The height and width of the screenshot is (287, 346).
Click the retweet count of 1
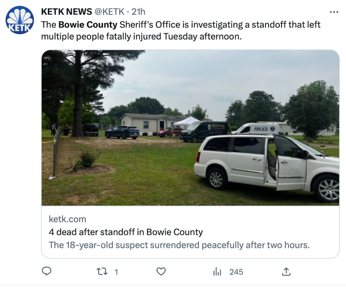[x=116, y=272]
